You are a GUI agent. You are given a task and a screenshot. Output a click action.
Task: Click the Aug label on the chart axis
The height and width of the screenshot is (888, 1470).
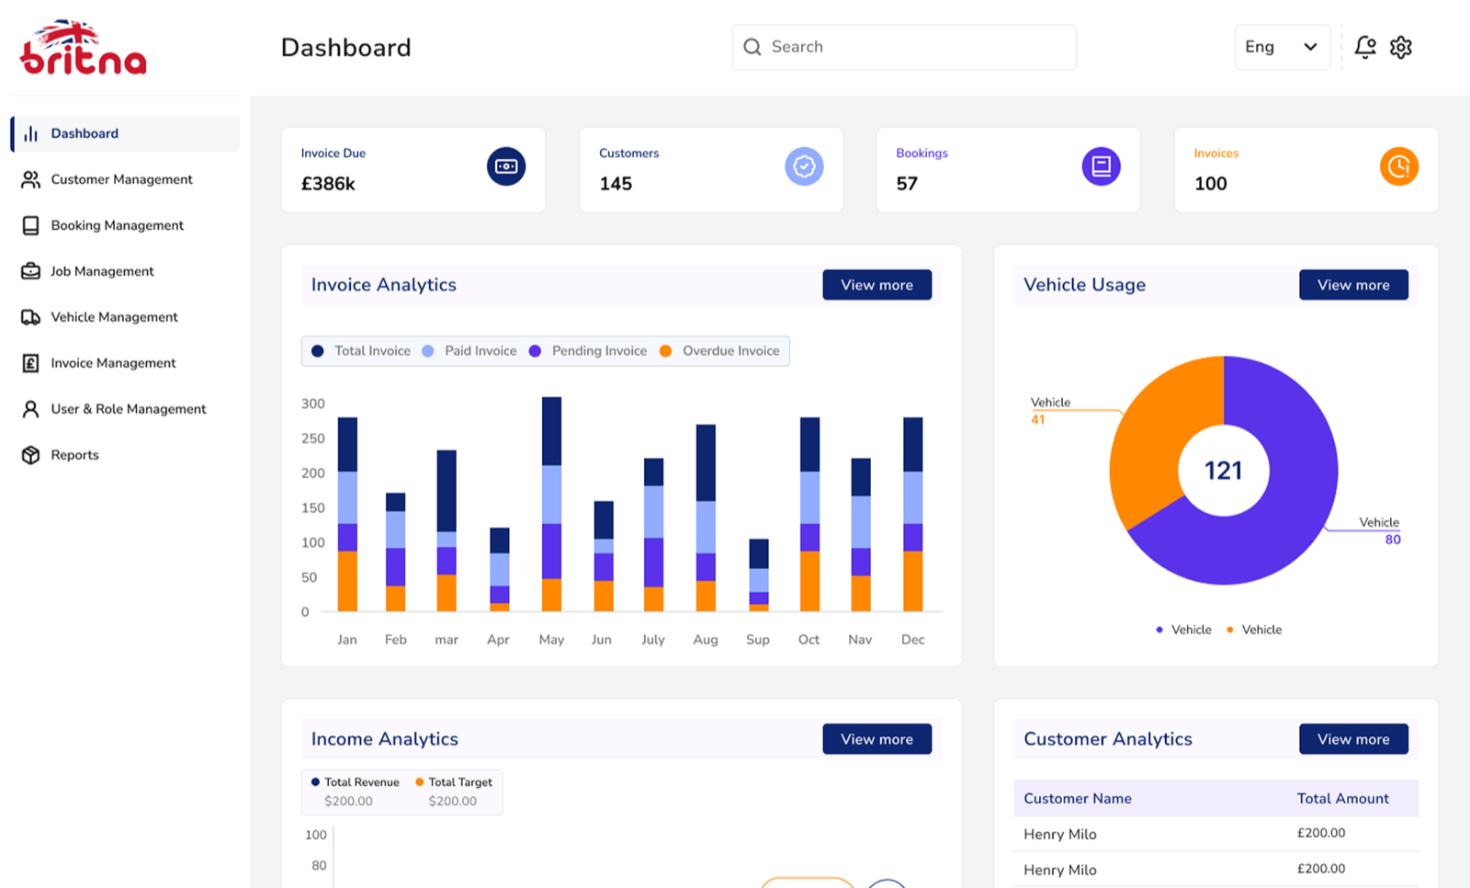point(706,640)
